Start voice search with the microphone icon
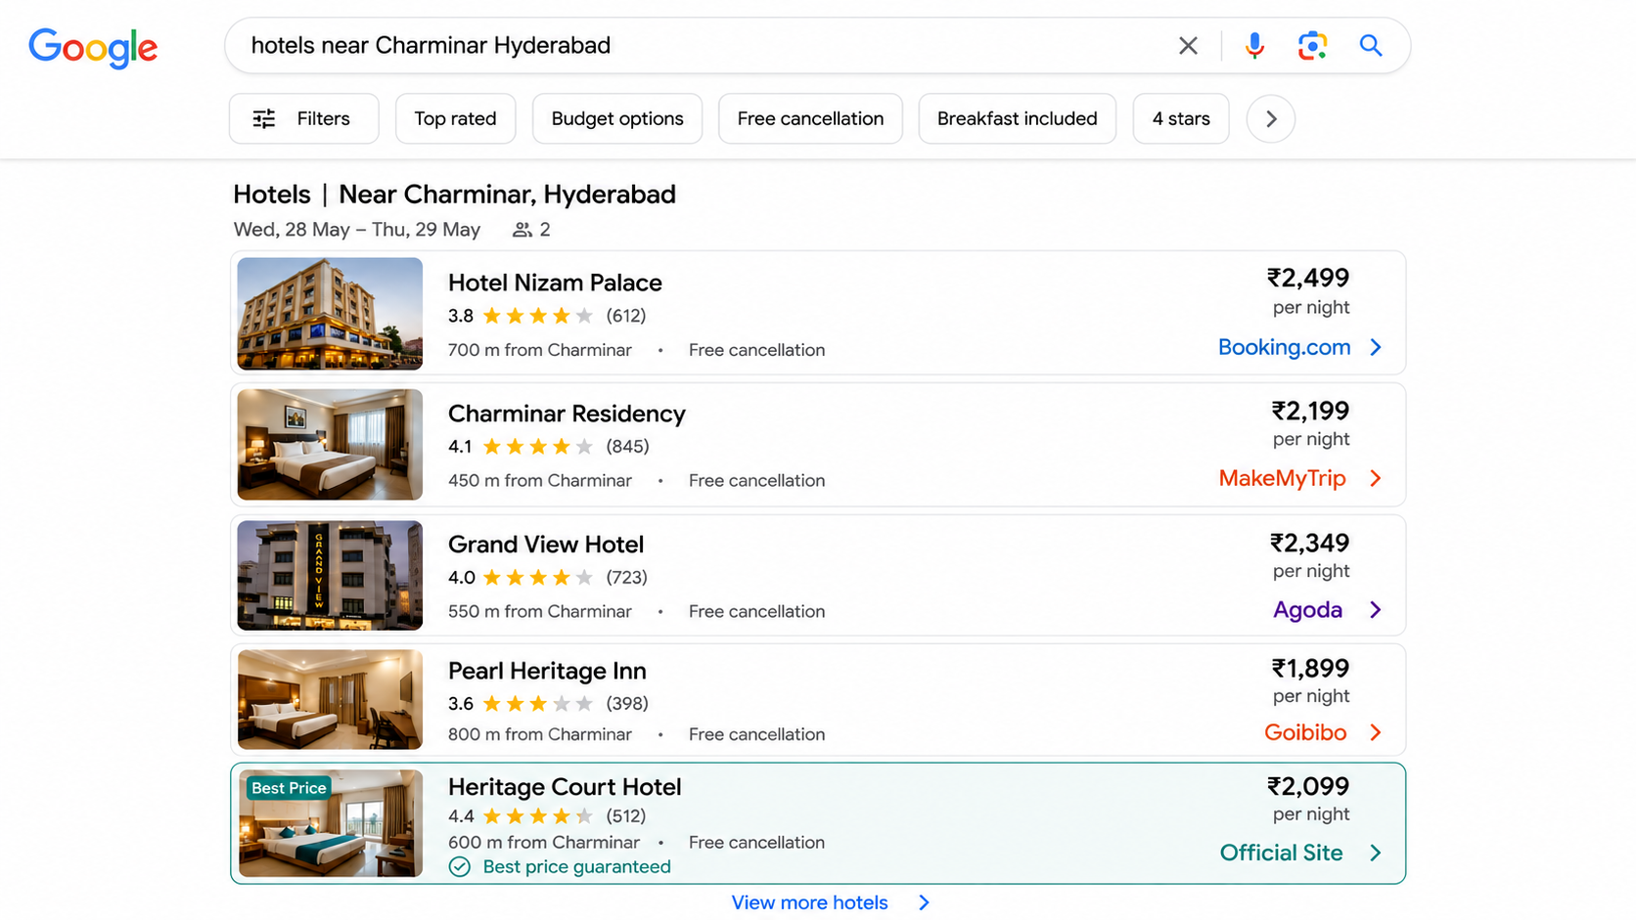 pos(1254,45)
